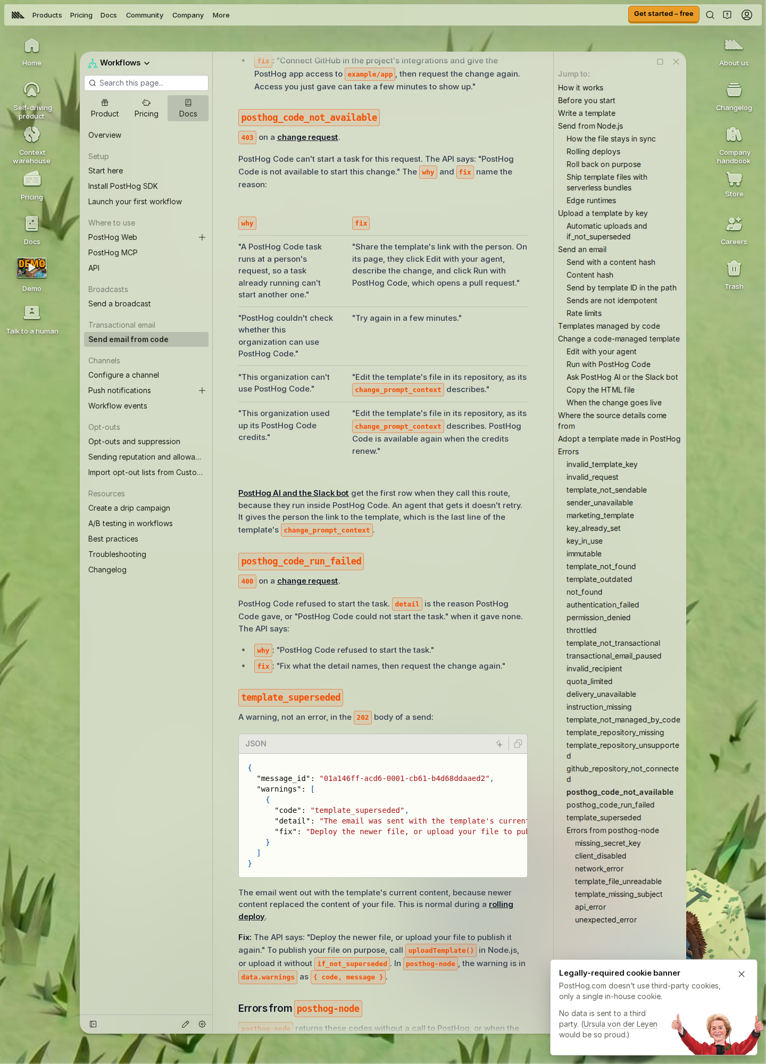The height and width of the screenshot is (1064, 766).
Task: Toggle sidebar collapse icon at bottom
Action: [x=93, y=1024]
